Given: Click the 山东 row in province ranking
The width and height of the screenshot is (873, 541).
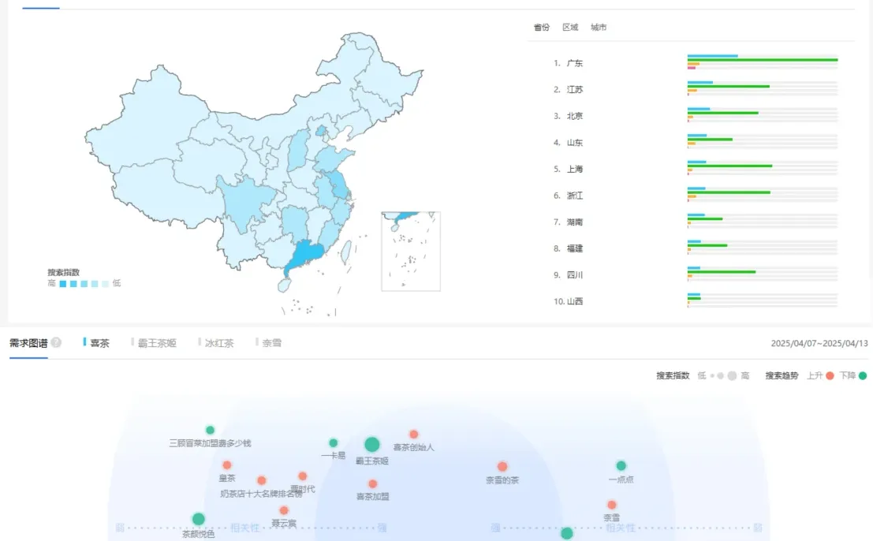Looking at the screenshot, I should pos(695,143).
